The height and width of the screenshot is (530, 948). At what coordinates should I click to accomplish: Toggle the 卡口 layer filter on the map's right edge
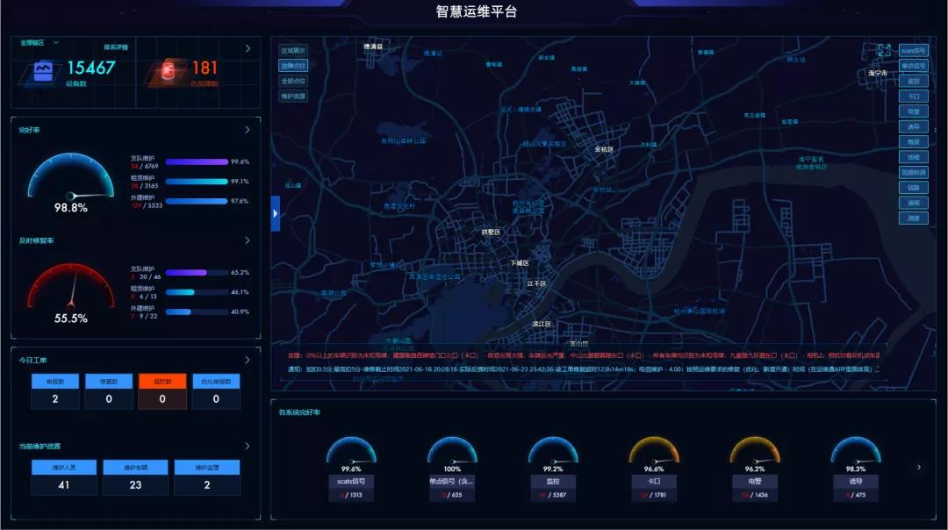tap(913, 97)
